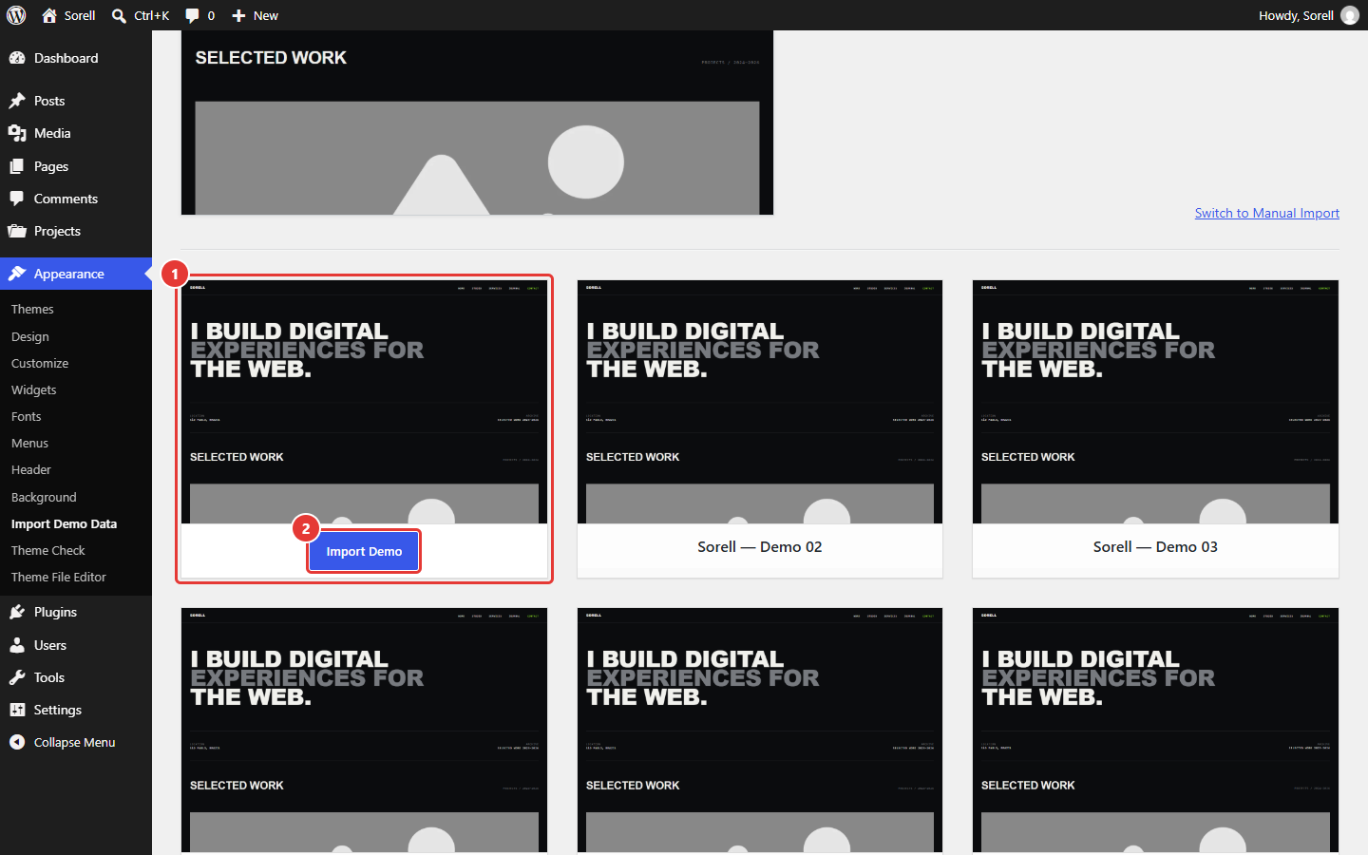
Task: Select the Sorell — Demo 02 thumbnail
Action: click(x=760, y=402)
